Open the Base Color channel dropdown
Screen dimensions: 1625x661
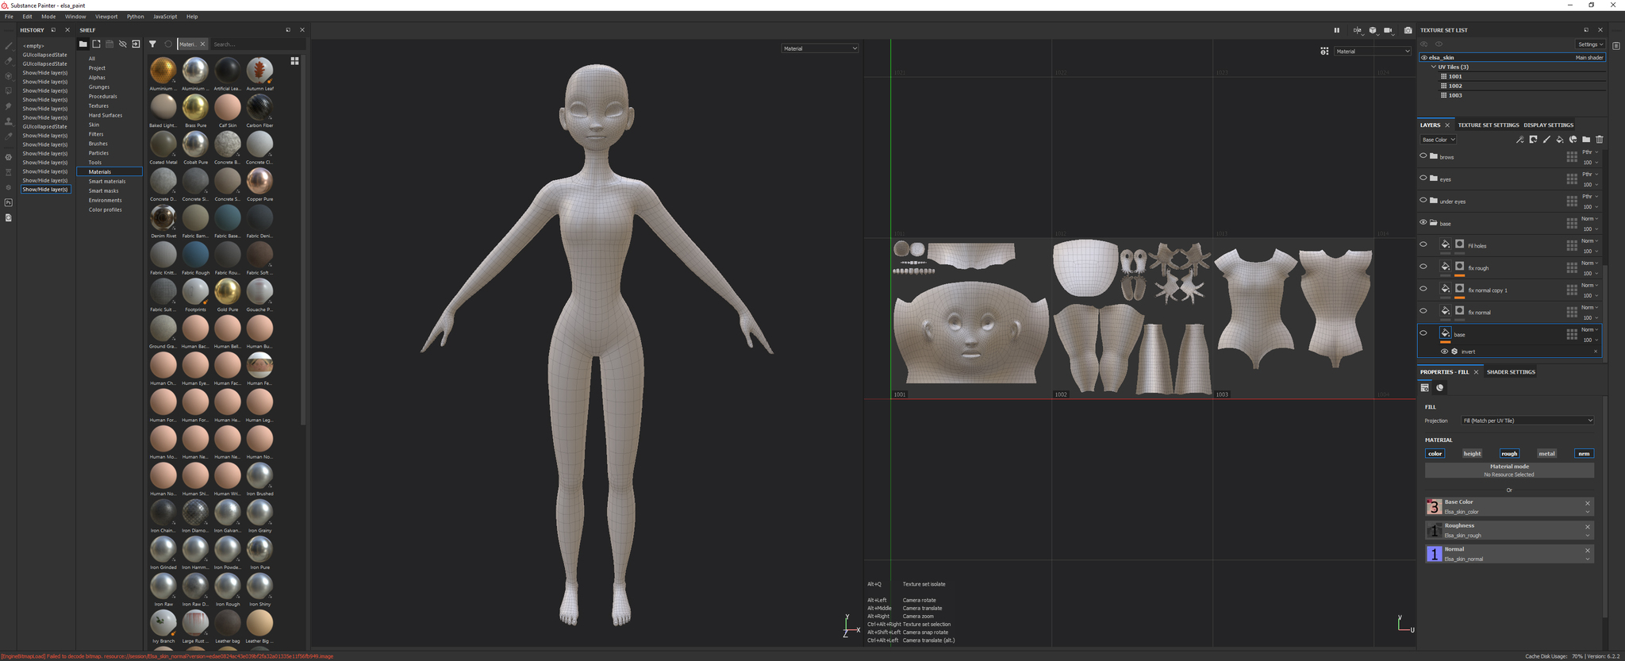pyautogui.click(x=1438, y=140)
